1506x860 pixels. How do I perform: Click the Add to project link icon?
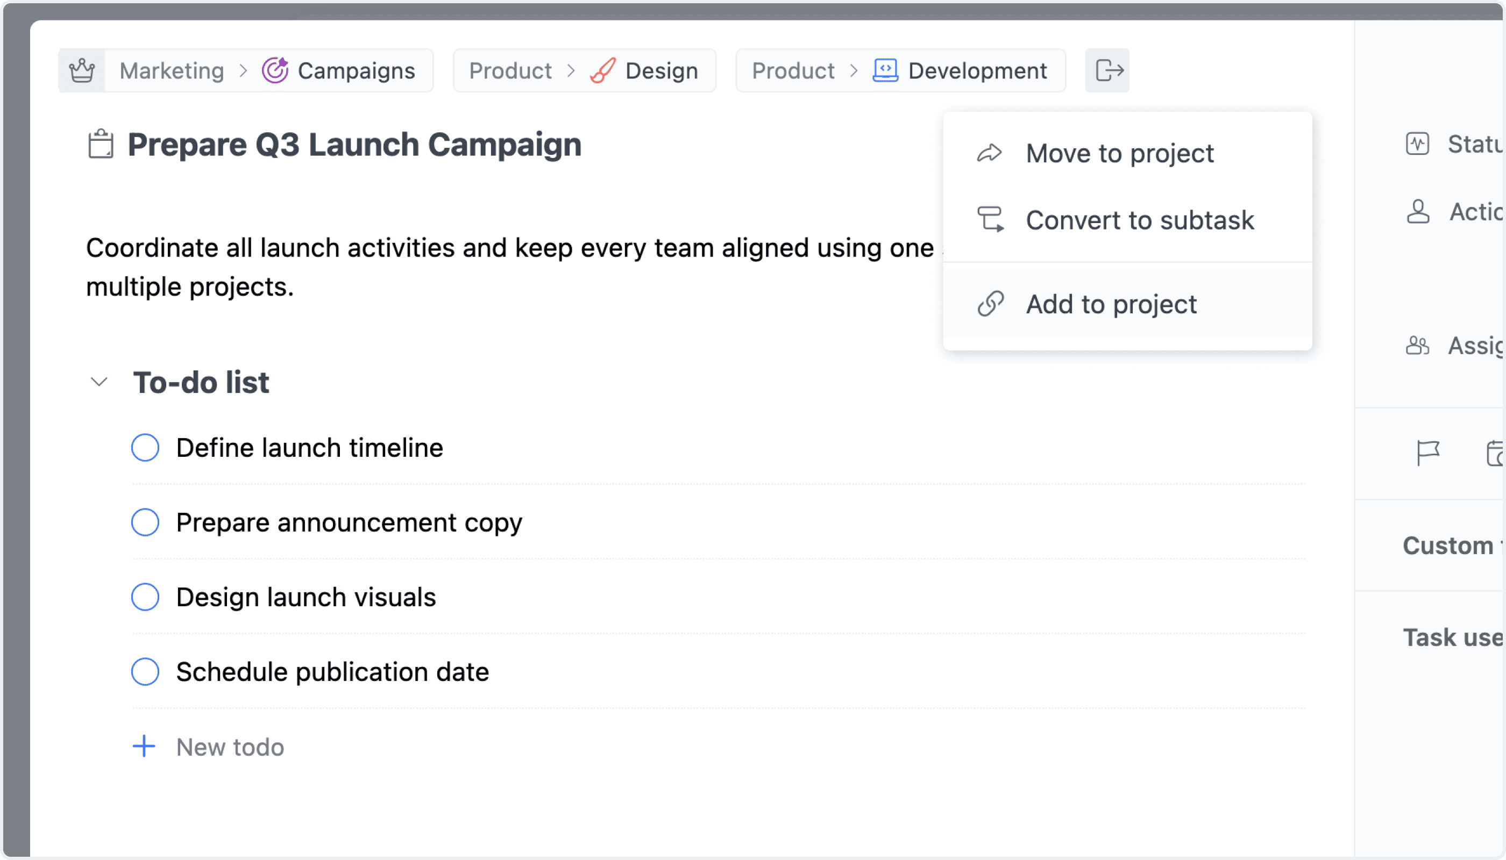coord(990,304)
